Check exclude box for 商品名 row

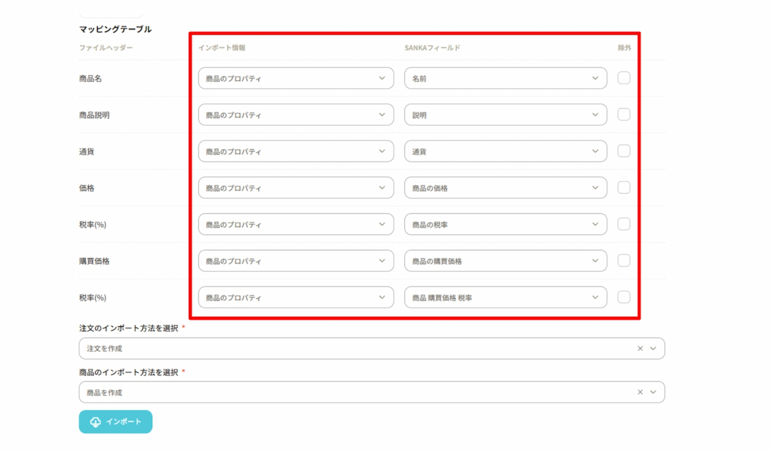[624, 78]
